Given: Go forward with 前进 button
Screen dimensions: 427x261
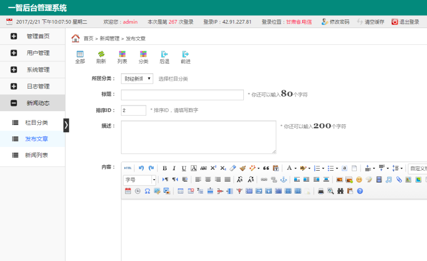Looking at the screenshot, I should (186, 58).
